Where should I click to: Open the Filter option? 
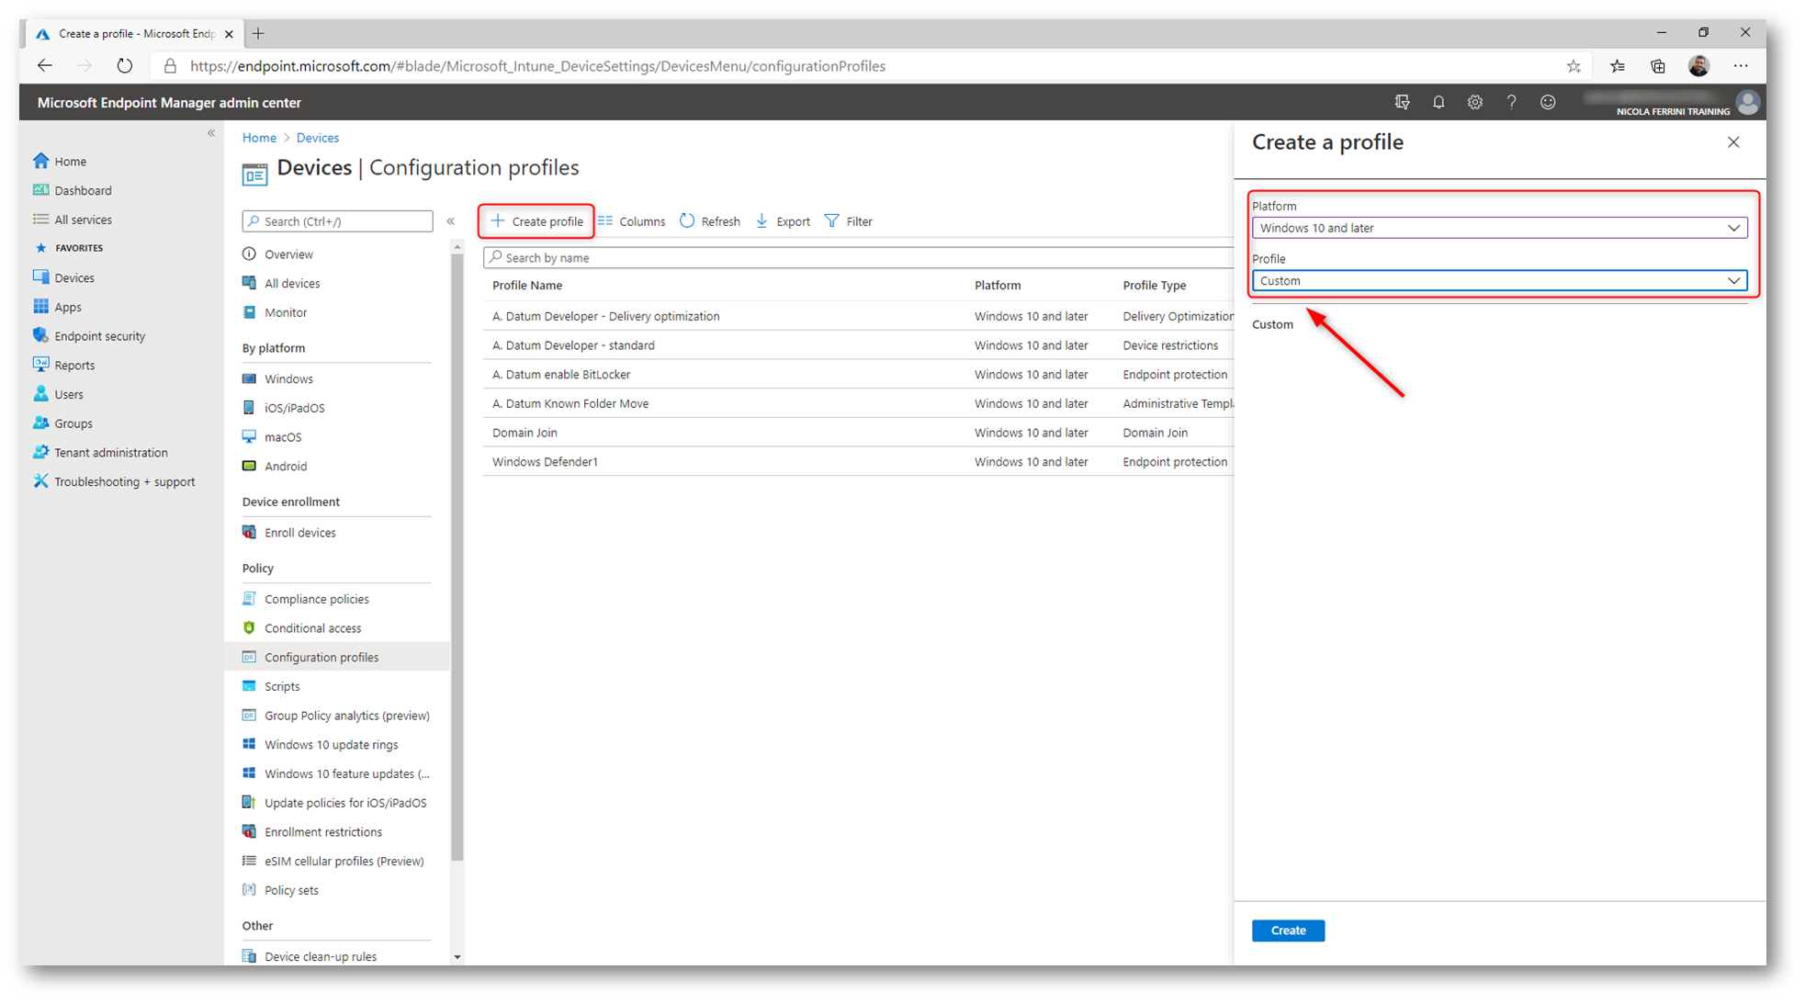[x=849, y=221]
